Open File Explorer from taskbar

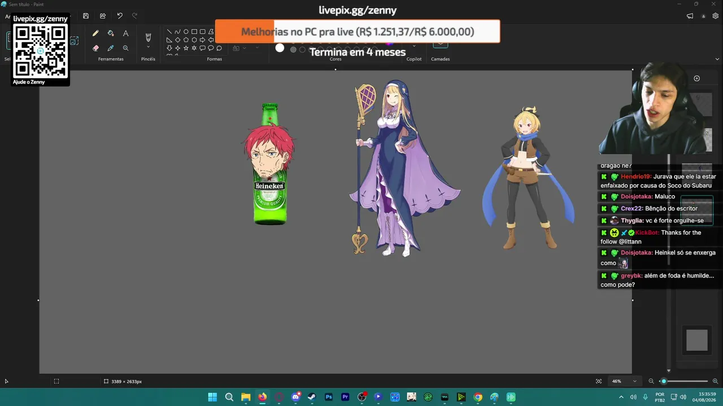(246, 397)
